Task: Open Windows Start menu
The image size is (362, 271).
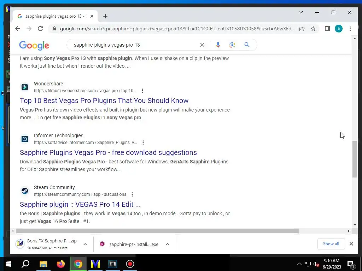Action: (8, 264)
